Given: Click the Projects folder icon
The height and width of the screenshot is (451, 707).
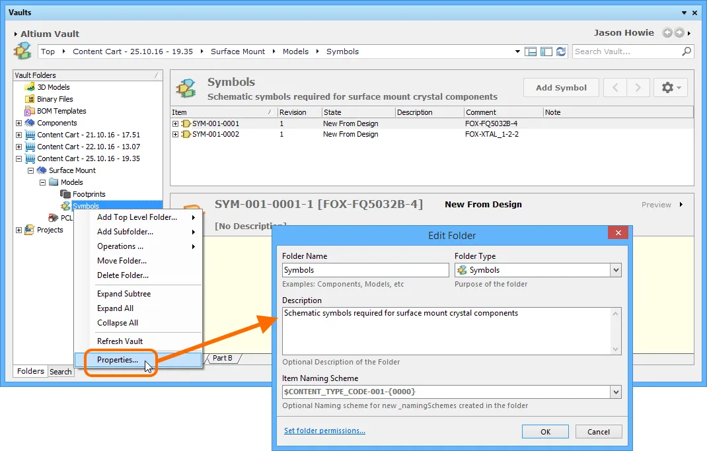Looking at the screenshot, I should click(x=30, y=230).
